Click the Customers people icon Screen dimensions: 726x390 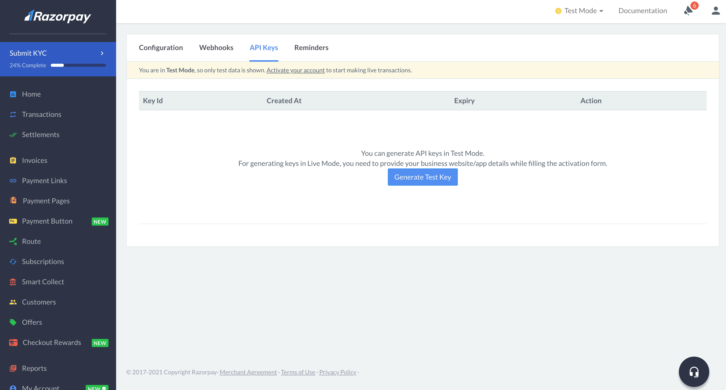pos(13,302)
